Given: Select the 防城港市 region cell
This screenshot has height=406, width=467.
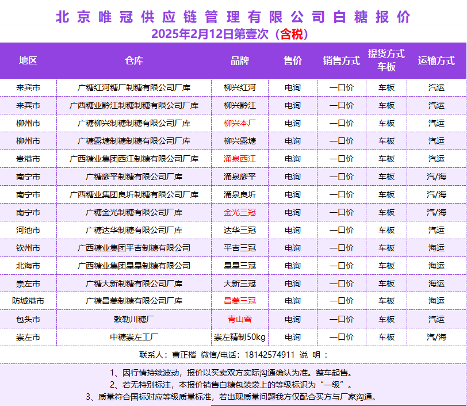Looking at the screenshot, I should [x=28, y=301].
